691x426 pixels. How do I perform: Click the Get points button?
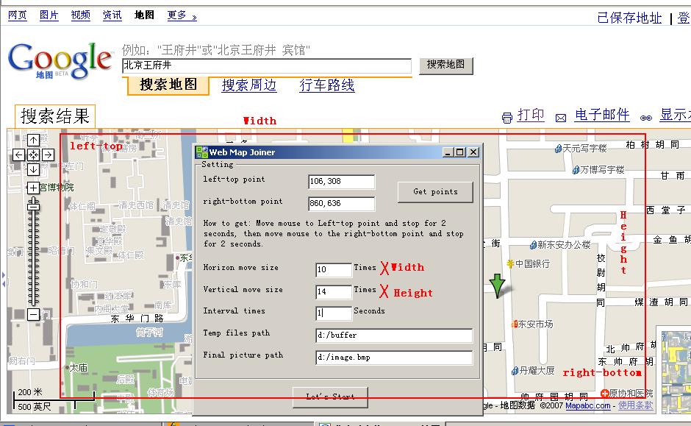435,192
